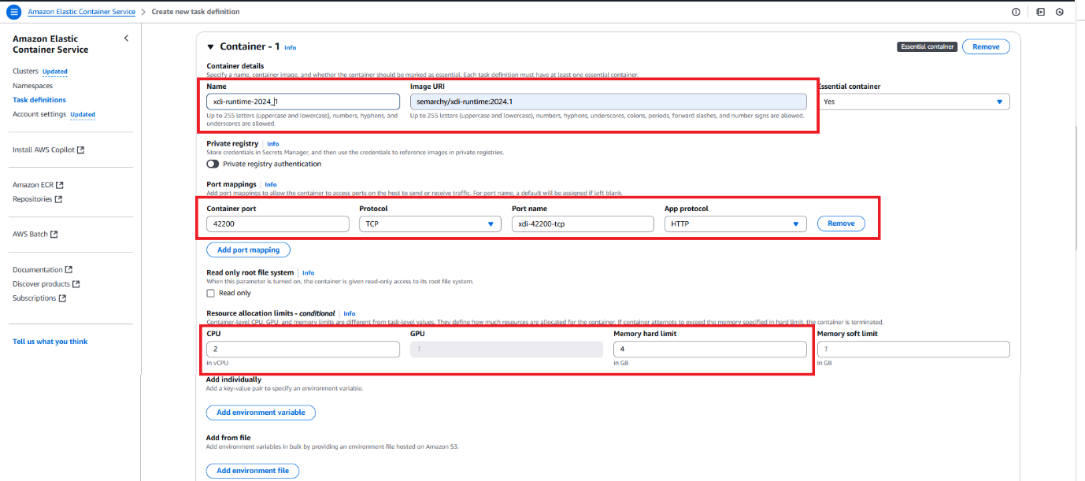Click Amazon Elastic Container Service breadcrumb

(x=81, y=12)
